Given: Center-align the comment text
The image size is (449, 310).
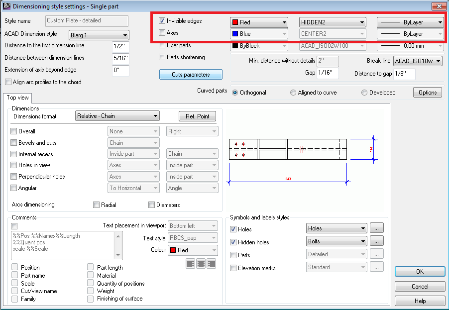Looking at the screenshot, I should click(x=201, y=263).
